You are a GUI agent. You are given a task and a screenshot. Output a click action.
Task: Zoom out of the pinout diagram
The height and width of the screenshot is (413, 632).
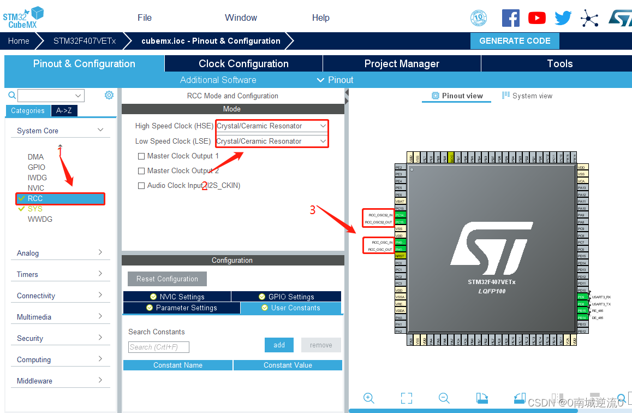(x=443, y=398)
